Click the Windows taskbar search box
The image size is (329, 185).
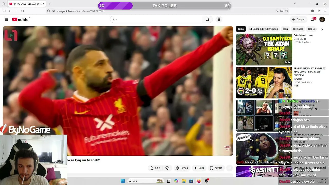[x=146, y=181]
